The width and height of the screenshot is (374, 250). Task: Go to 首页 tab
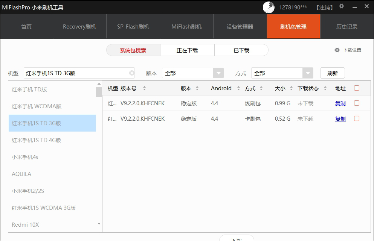pos(26,26)
